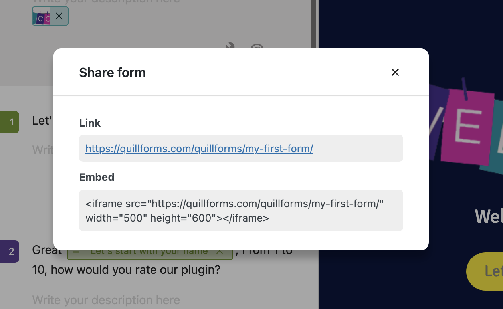Remove the "Let's start with your name" tag
Viewport: 503px width, 309px height.
(x=219, y=252)
